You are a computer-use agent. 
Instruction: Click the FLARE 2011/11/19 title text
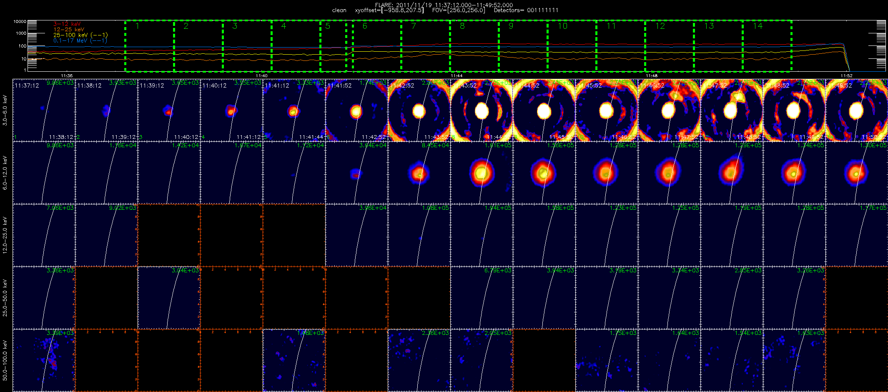click(444, 5)
